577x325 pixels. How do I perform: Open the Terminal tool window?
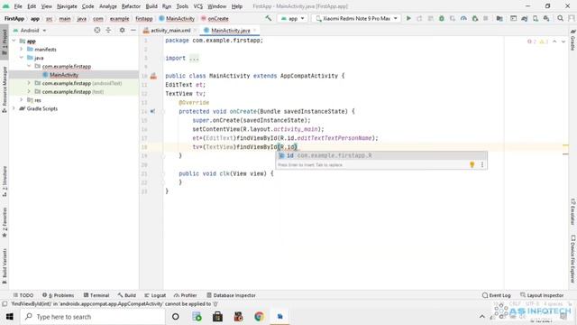click(96, 295)
